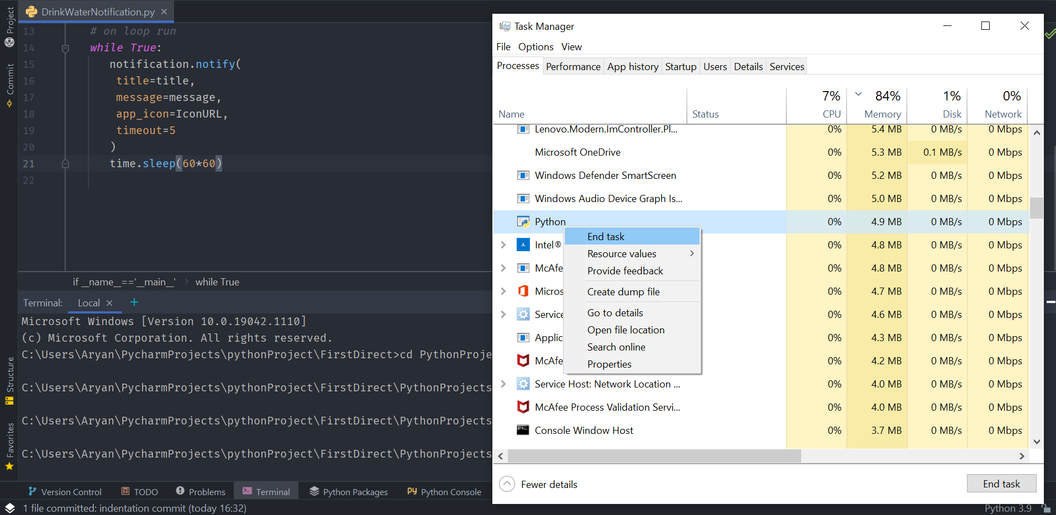Click the Service Host: Network Location gear icon
This screenshot has height=515, width=1056.
[x=523, y=384]
